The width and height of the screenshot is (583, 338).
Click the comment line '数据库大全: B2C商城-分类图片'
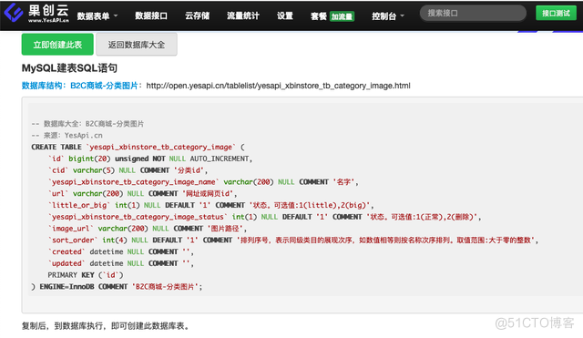click(x=87, y=124)
